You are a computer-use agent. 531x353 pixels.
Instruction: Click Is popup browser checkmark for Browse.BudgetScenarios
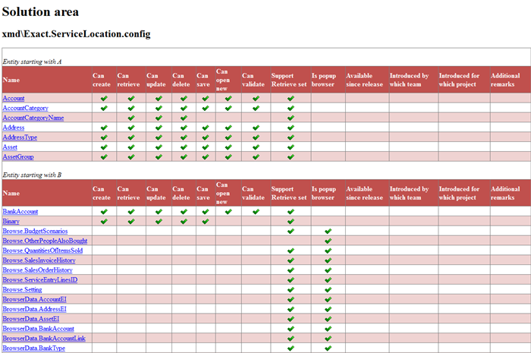click(x=328, y=232)
